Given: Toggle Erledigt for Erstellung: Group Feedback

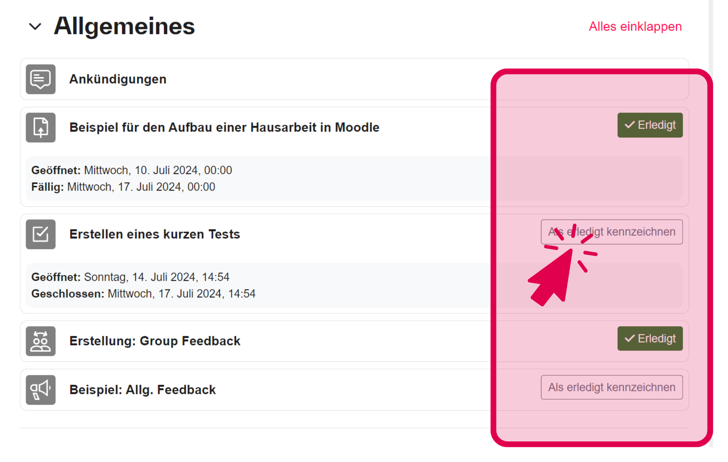Looking at the screenshot, I should coord(650,339).
